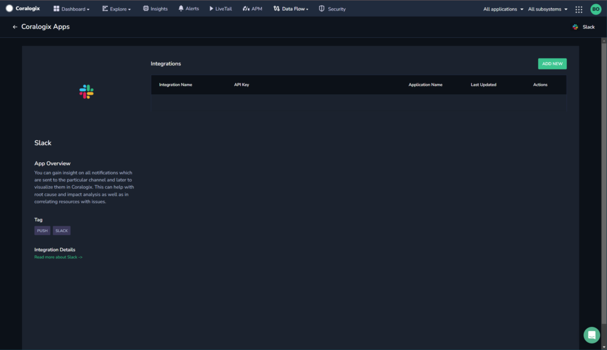Click the scrollbar down arrow
Screen dimensions: 607x350
604,347
